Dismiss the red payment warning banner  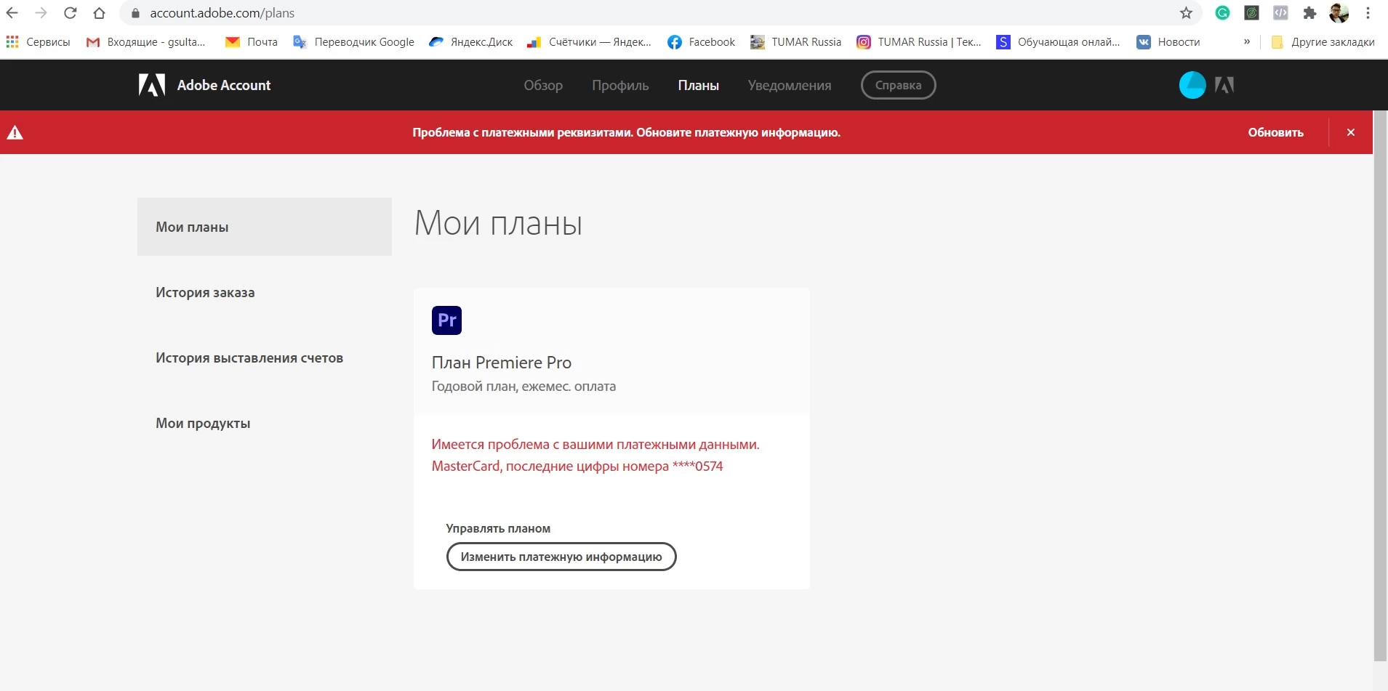coord(1351,132)
